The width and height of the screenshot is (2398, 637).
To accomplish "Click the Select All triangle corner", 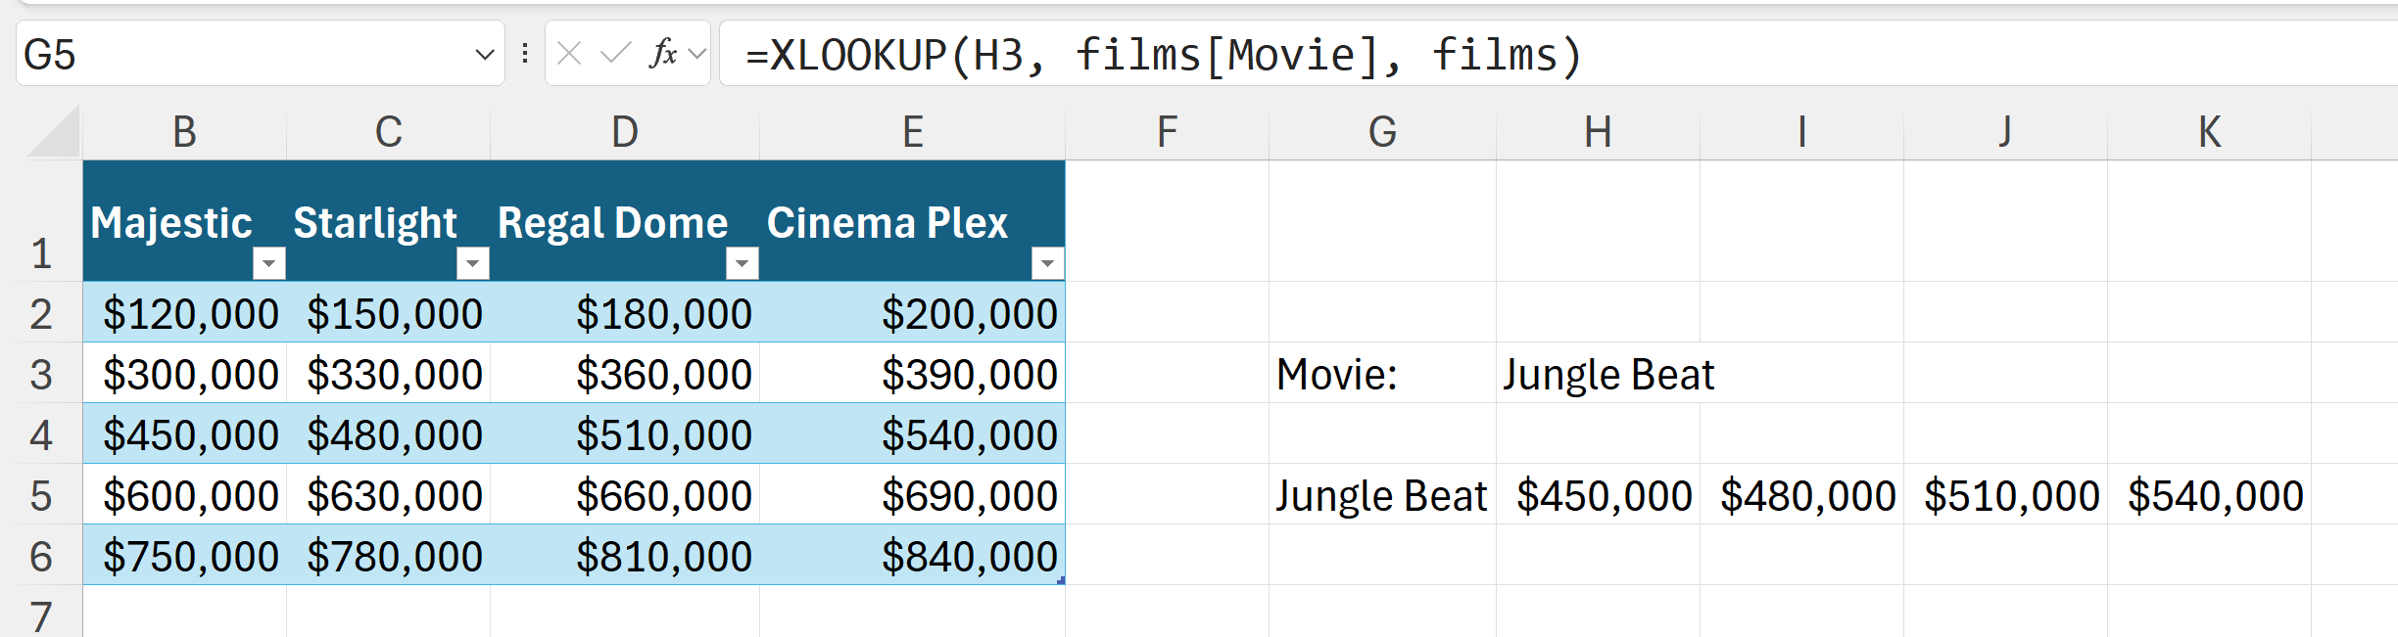I will (x=56, y=134).
